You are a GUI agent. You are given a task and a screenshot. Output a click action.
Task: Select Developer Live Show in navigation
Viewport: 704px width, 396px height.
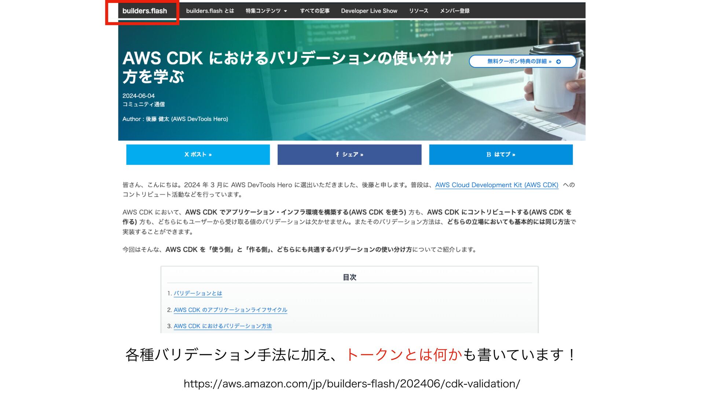point(369,11)
